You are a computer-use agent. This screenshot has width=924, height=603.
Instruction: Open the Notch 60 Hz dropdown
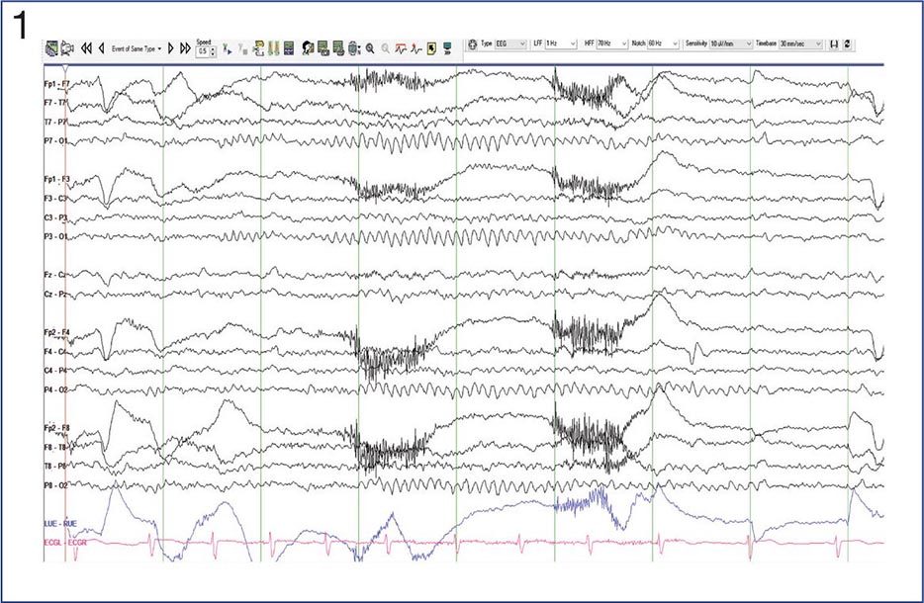pos(663,44)
